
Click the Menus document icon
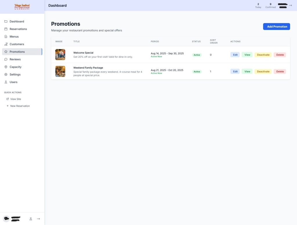(6, 37)
